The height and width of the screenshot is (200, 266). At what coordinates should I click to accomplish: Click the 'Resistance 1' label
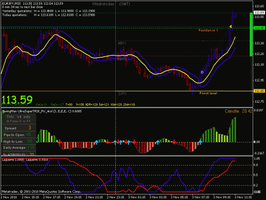(x=208, y=30)
